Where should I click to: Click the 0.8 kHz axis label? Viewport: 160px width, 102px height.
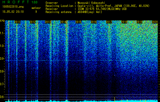click(2, 71)
